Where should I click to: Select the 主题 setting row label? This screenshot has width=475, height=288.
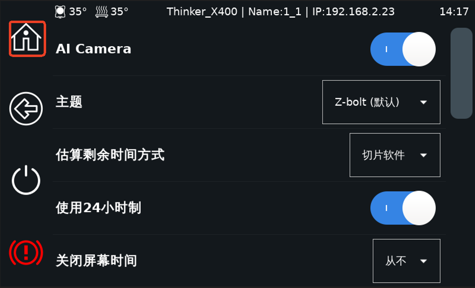69,102
